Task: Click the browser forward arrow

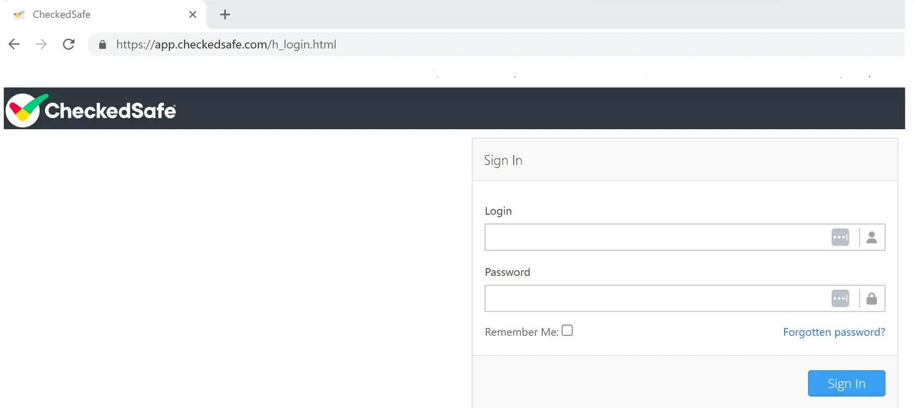Action: (41, 44)
